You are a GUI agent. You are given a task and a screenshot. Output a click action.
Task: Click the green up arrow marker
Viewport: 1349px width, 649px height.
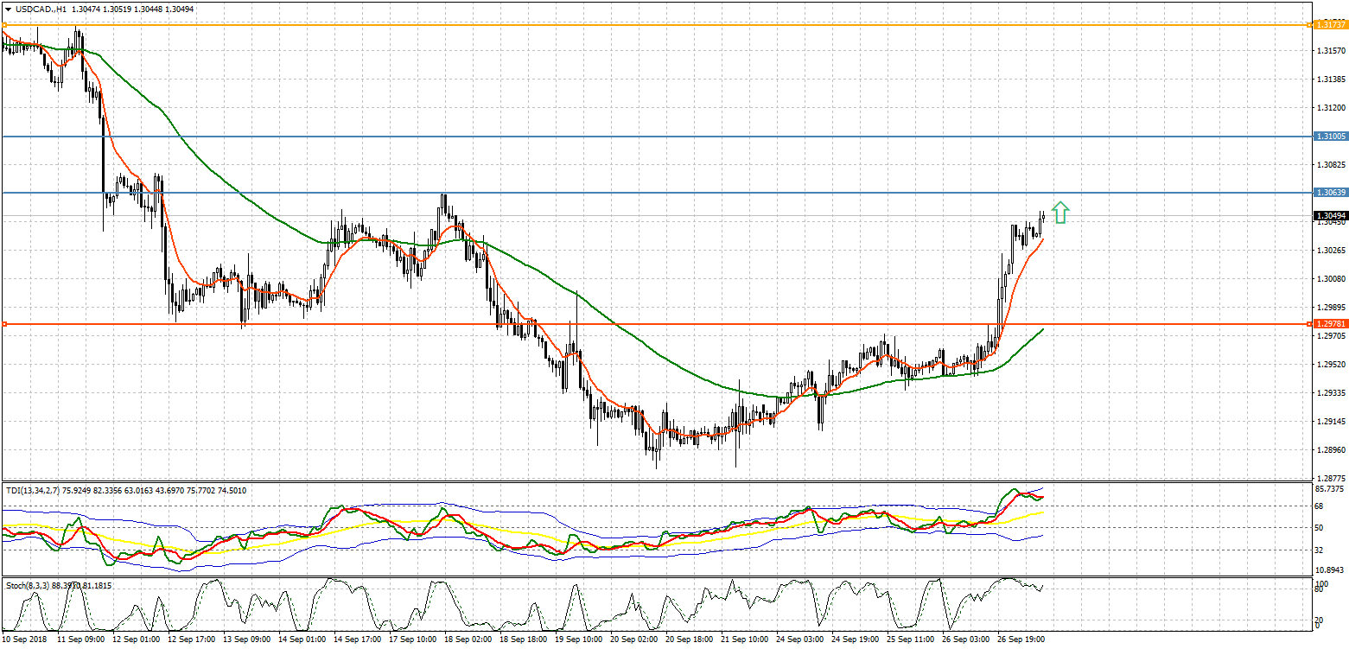1061,213
